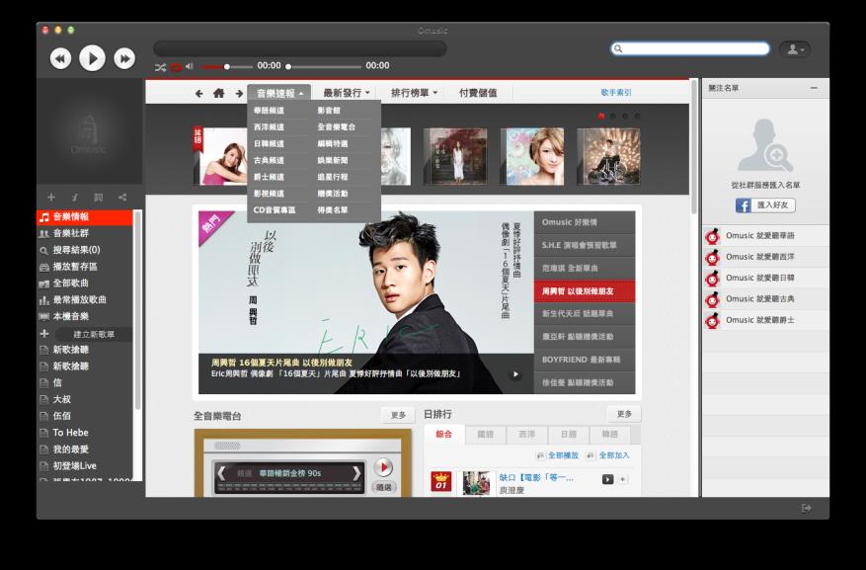Go to previous radio channel arrow
The width and height of the screenshot is (866, 570).
click(221, 473)
